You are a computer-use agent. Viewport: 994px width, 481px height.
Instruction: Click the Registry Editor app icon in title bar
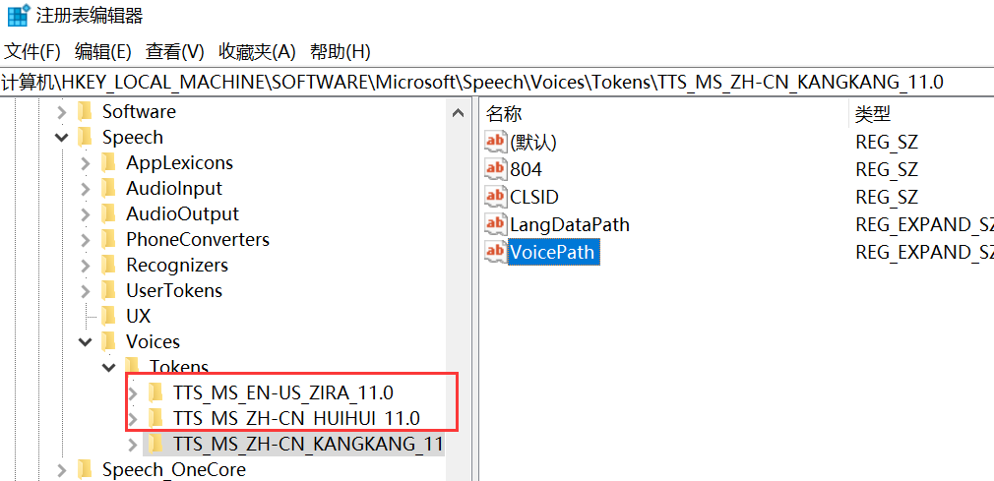(19, 15)
